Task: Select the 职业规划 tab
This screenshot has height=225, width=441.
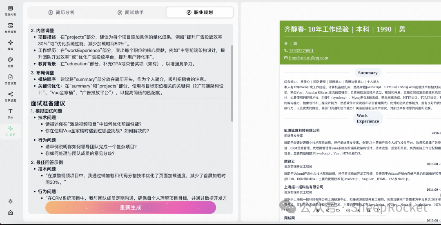Action: 200,12
